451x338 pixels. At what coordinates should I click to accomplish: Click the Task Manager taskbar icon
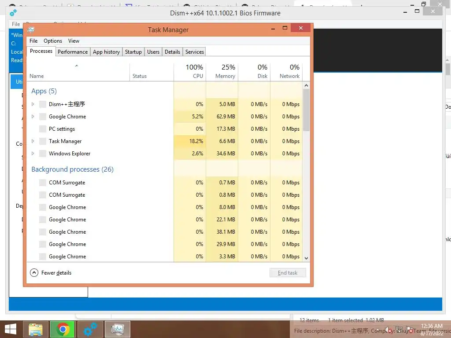click(x=117, y=329)
